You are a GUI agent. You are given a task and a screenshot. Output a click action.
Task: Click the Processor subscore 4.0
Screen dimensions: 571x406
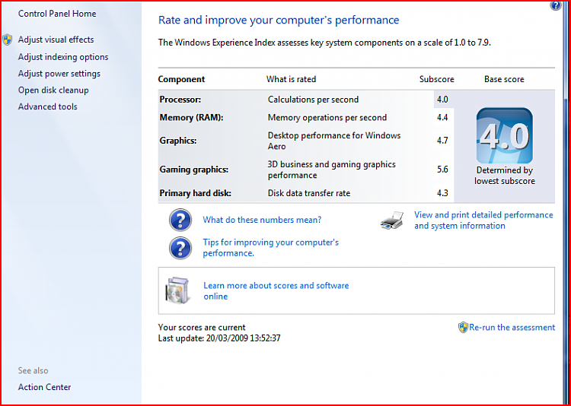(442, 100)
